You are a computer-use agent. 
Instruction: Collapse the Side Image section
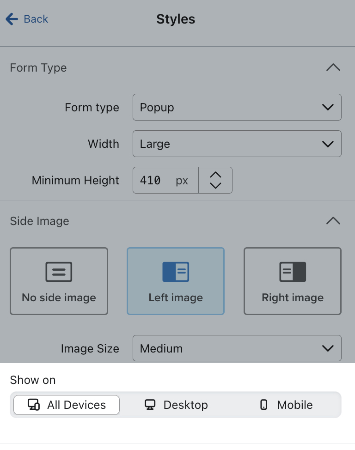333,221
